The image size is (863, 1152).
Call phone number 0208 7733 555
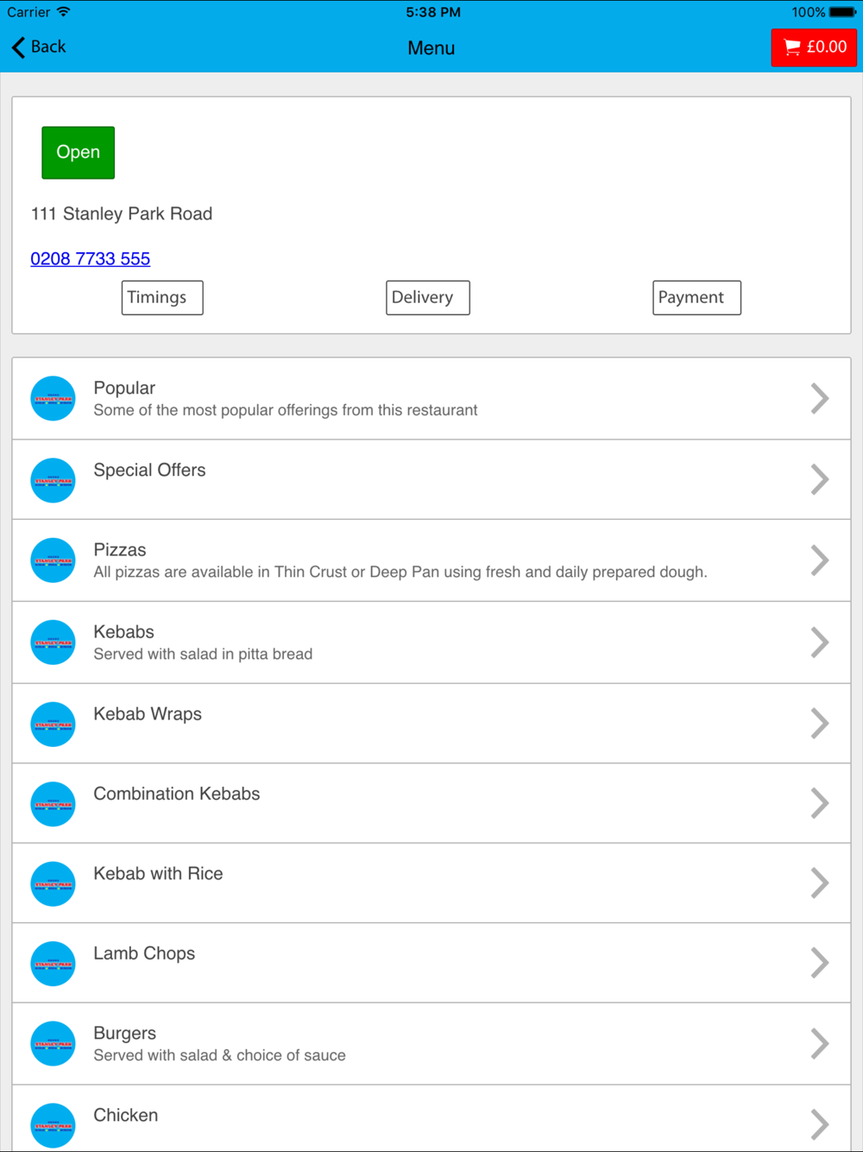(x=91, y=258)
